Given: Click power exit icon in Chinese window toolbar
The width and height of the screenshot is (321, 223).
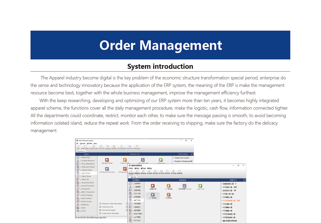Looking at the screenshot, I should pos(131,171).
